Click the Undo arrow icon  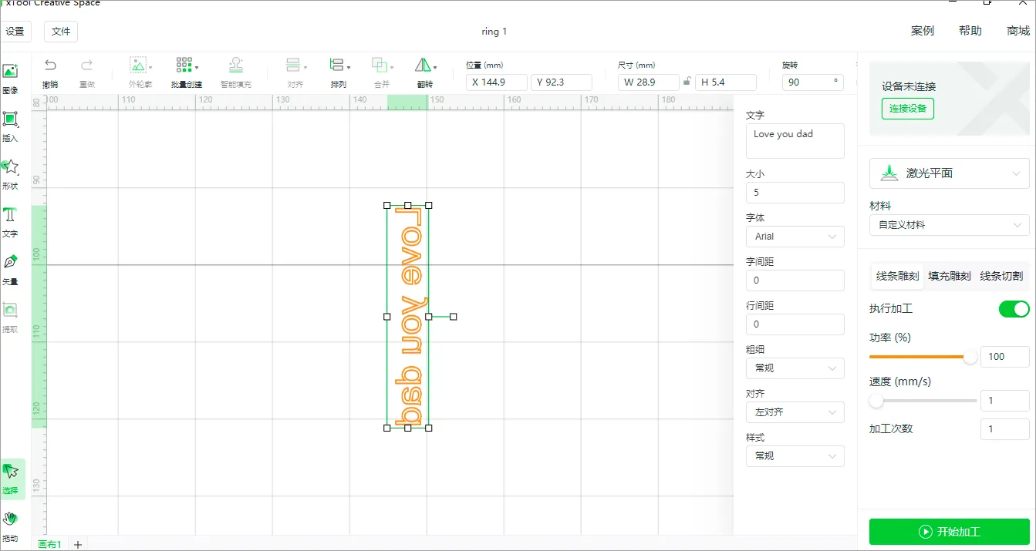click(x=50, y=66)
